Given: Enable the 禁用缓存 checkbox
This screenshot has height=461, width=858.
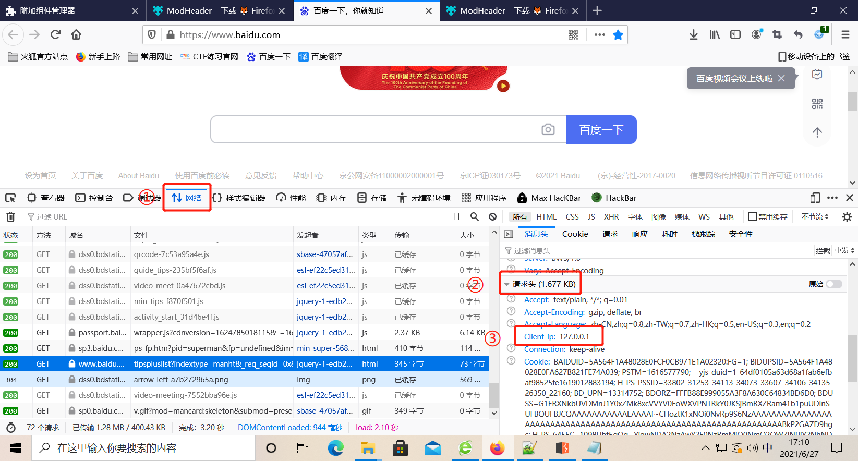Looking at the screenshot, I should tap(753, 216).
